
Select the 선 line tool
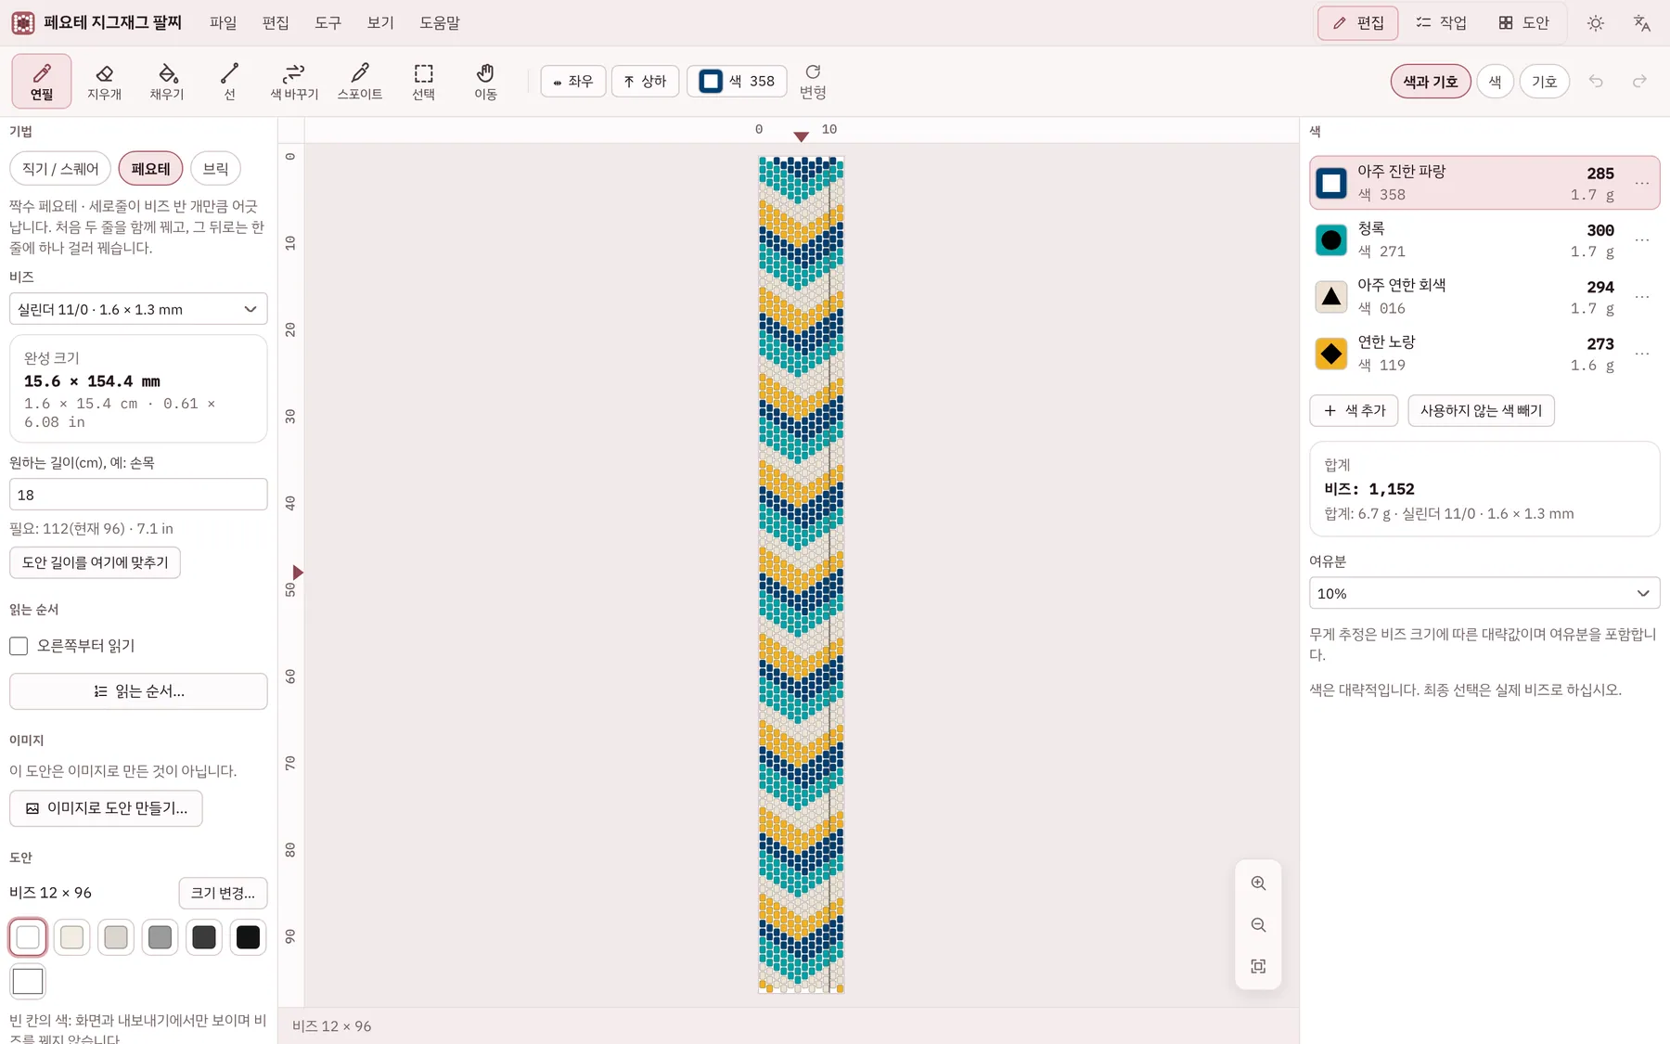[x=229, y=82]
